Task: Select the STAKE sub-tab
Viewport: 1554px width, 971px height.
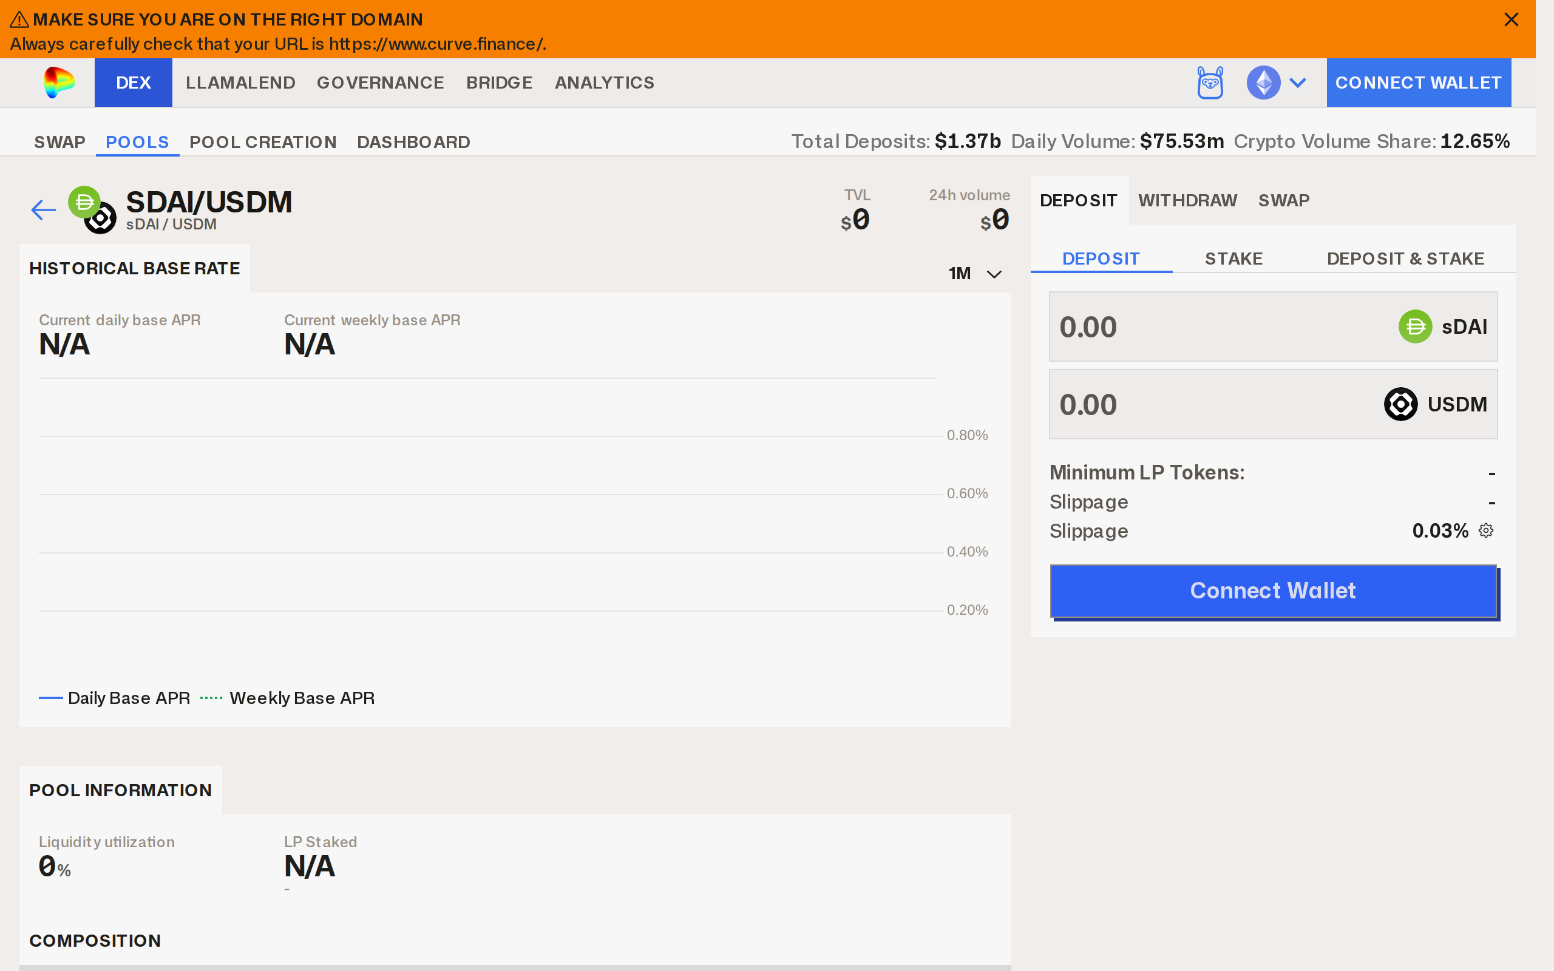Action: pyautogui.click(x=1234, y=259)
